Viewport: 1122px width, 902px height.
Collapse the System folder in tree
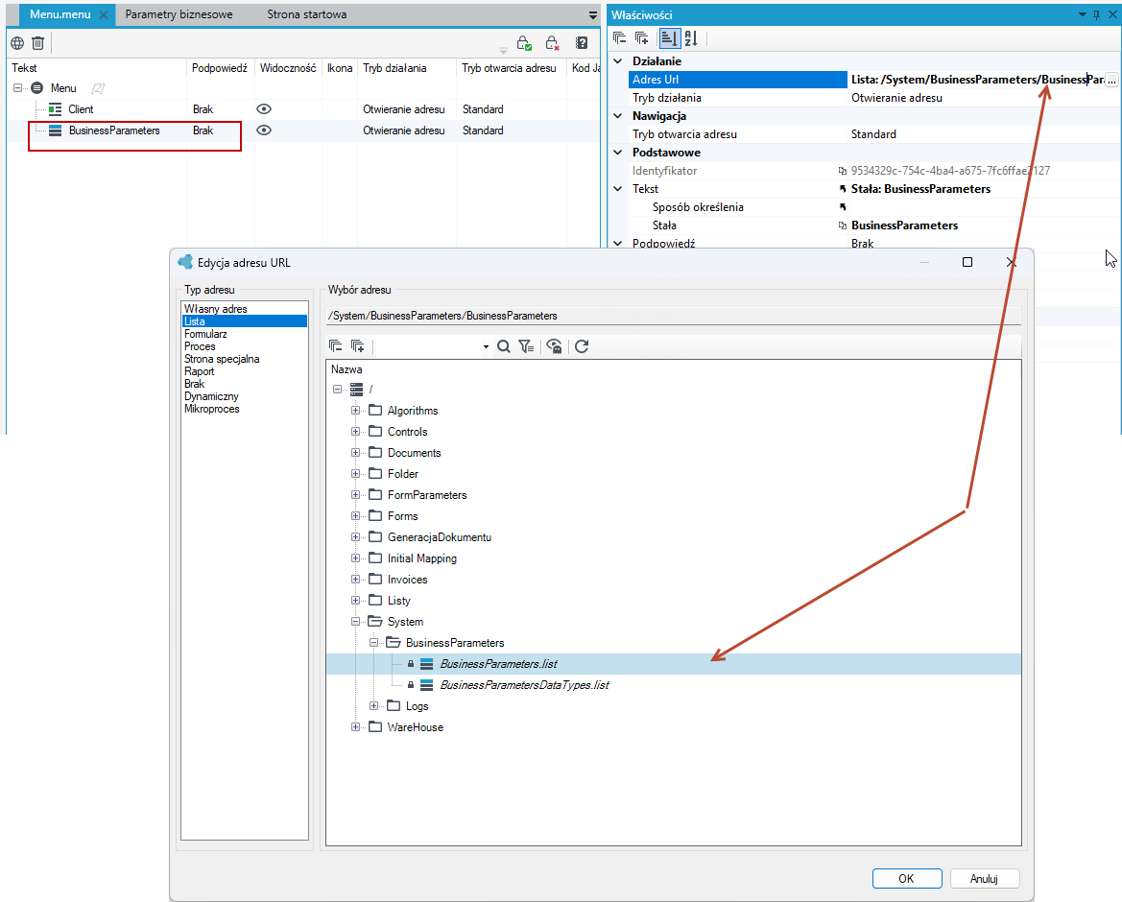pyautogui.click(x=356, y=622)
